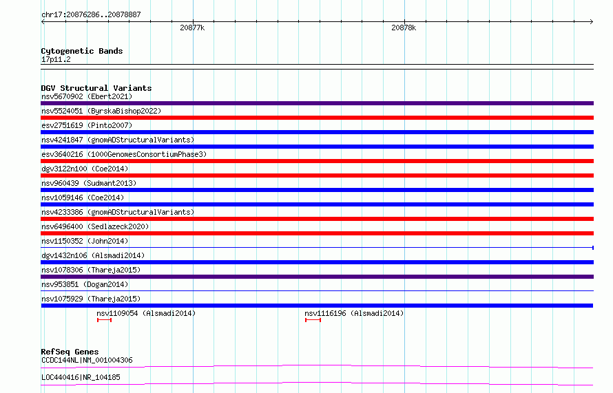Viewport: 613px width, 393px height.
Task: Open nsv960439 (Sudmant2013) variant label
Action: pyautogui.click(x=89, y=183)
